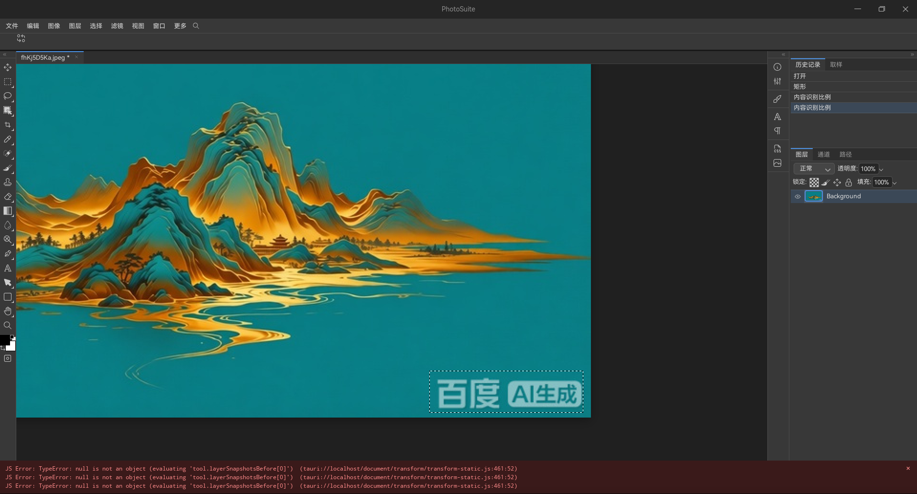Select the Gradient tool

[x=8, y=211]
